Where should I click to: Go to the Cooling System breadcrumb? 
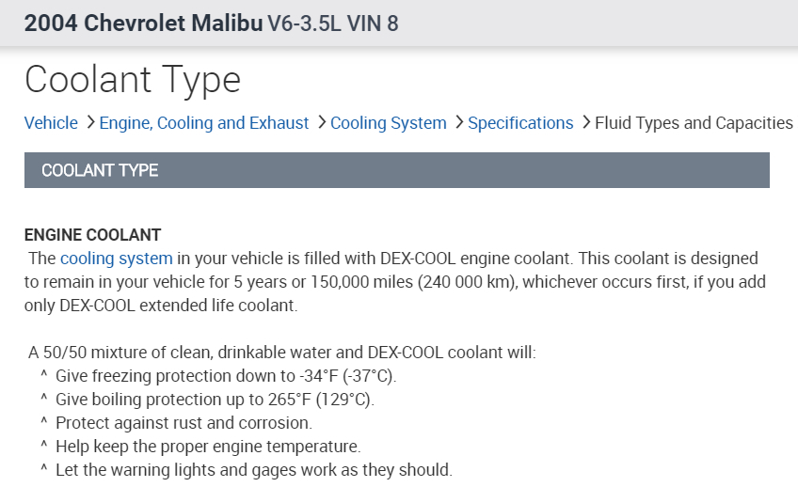tap(388, 123)
